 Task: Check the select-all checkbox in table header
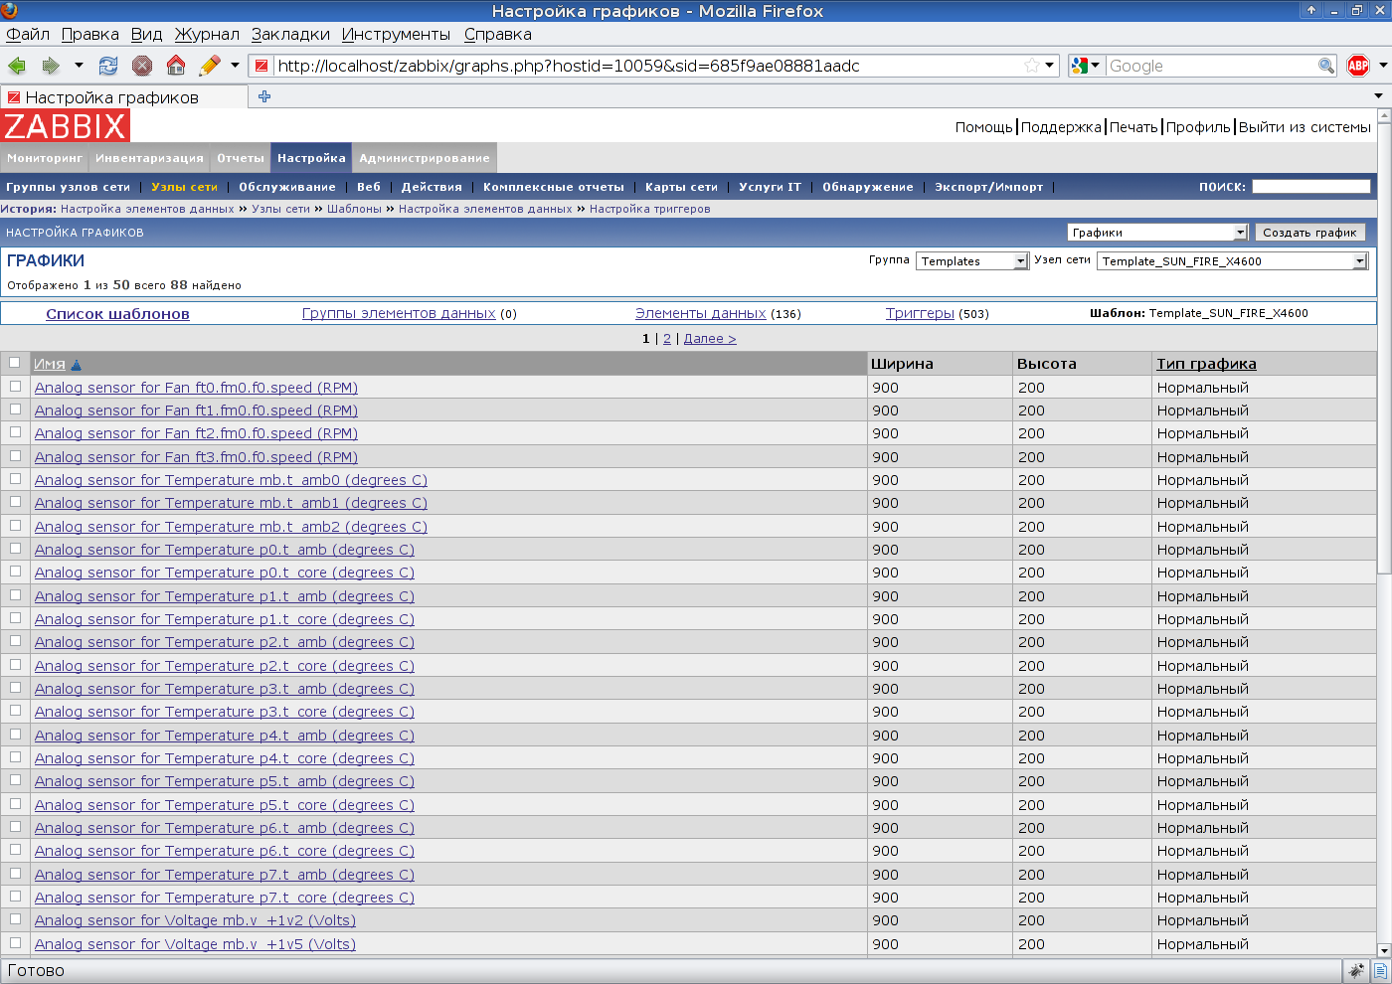tap(15, 363)
